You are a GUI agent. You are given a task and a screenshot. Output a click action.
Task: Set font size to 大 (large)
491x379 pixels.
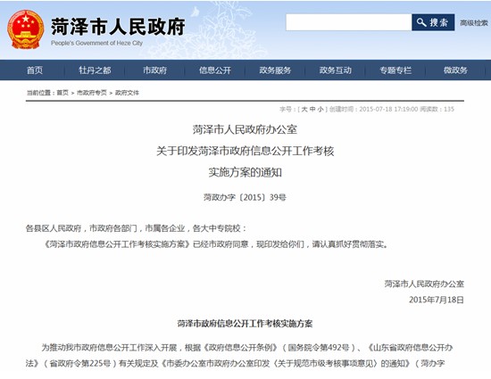(304, 109)
